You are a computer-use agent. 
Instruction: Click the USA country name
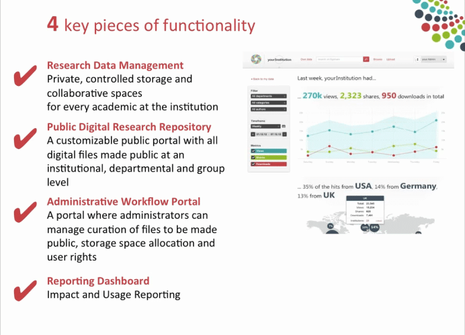click(x=364, y=186)
